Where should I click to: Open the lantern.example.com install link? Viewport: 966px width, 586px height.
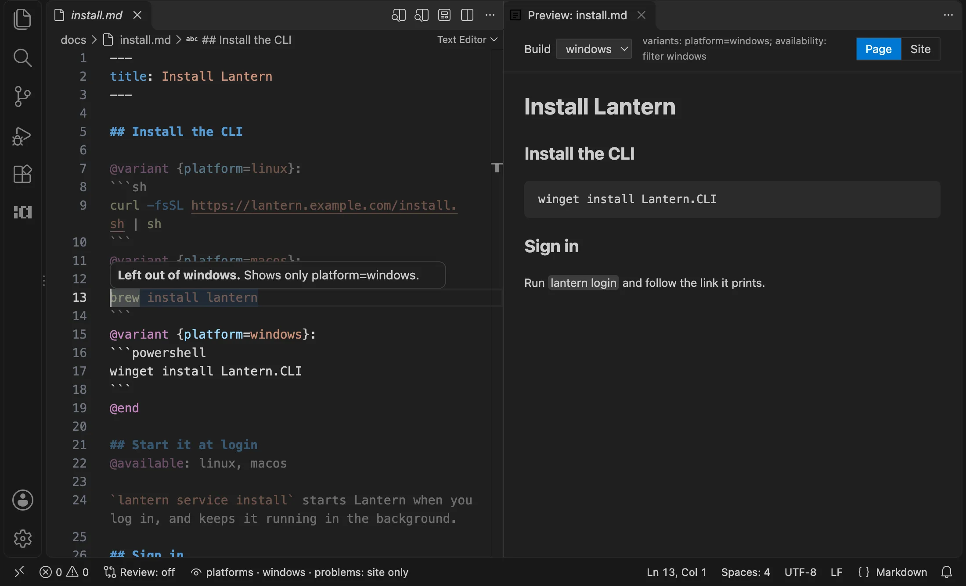pyautogui.click(x=324, y=205)
